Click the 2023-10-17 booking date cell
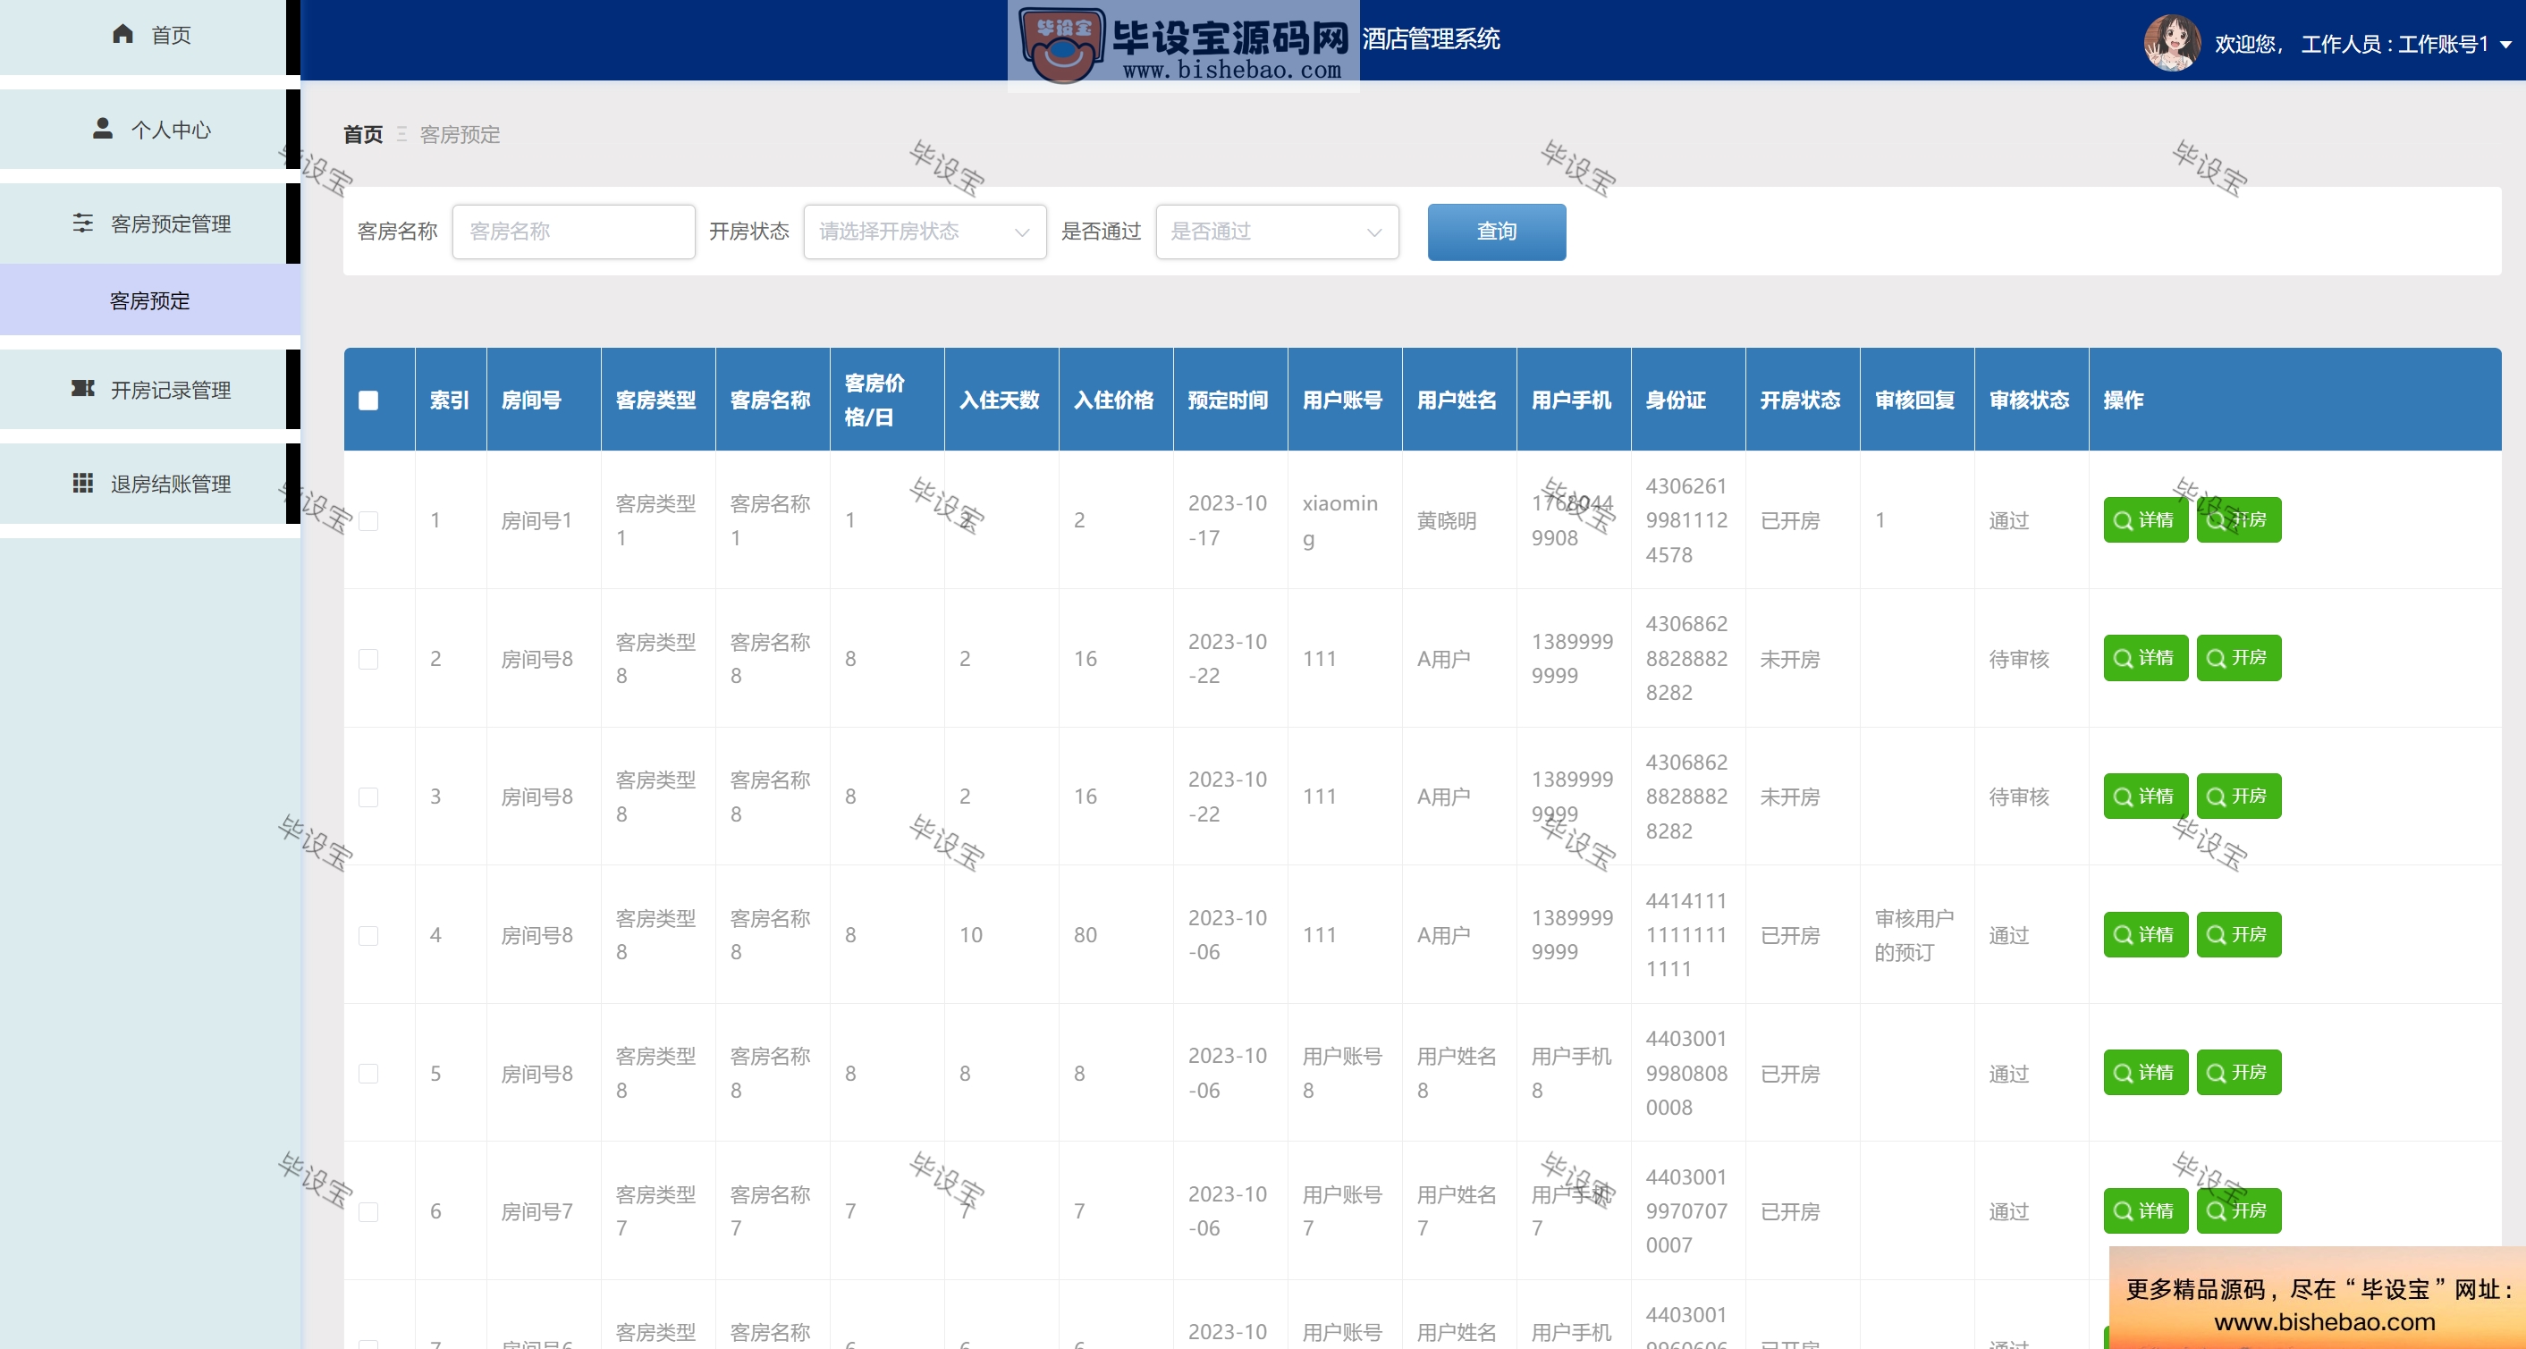This screenshot has height=1349, width=2526. [1228, 520]
